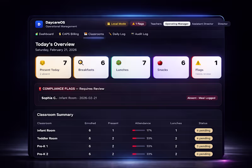Click the Absent - Meal Logged tag
The width and height of the screenshot is (252, 168).
[201, 98]
